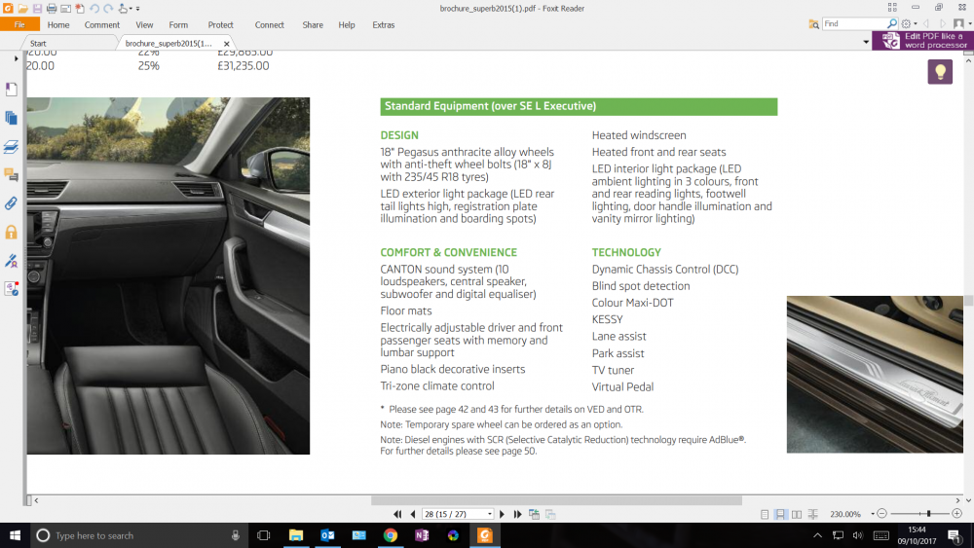Select Facing pages view mode

tap(797, 514)
